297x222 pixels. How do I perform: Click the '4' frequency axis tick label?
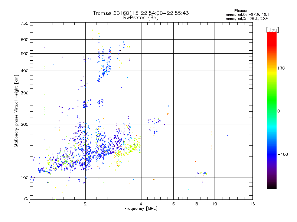click(x=141, y=204)
